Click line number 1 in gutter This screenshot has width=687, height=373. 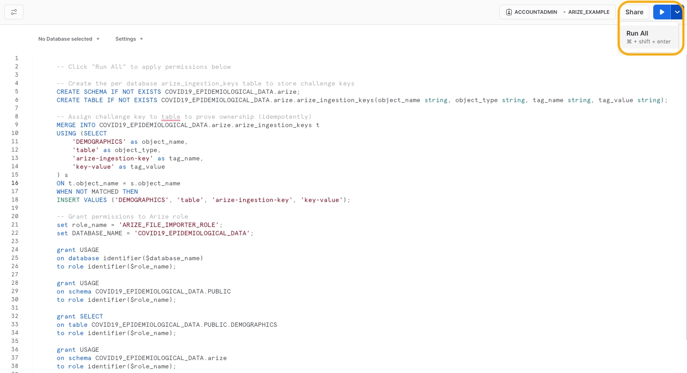pyautogui.click(x=17, y=58)
